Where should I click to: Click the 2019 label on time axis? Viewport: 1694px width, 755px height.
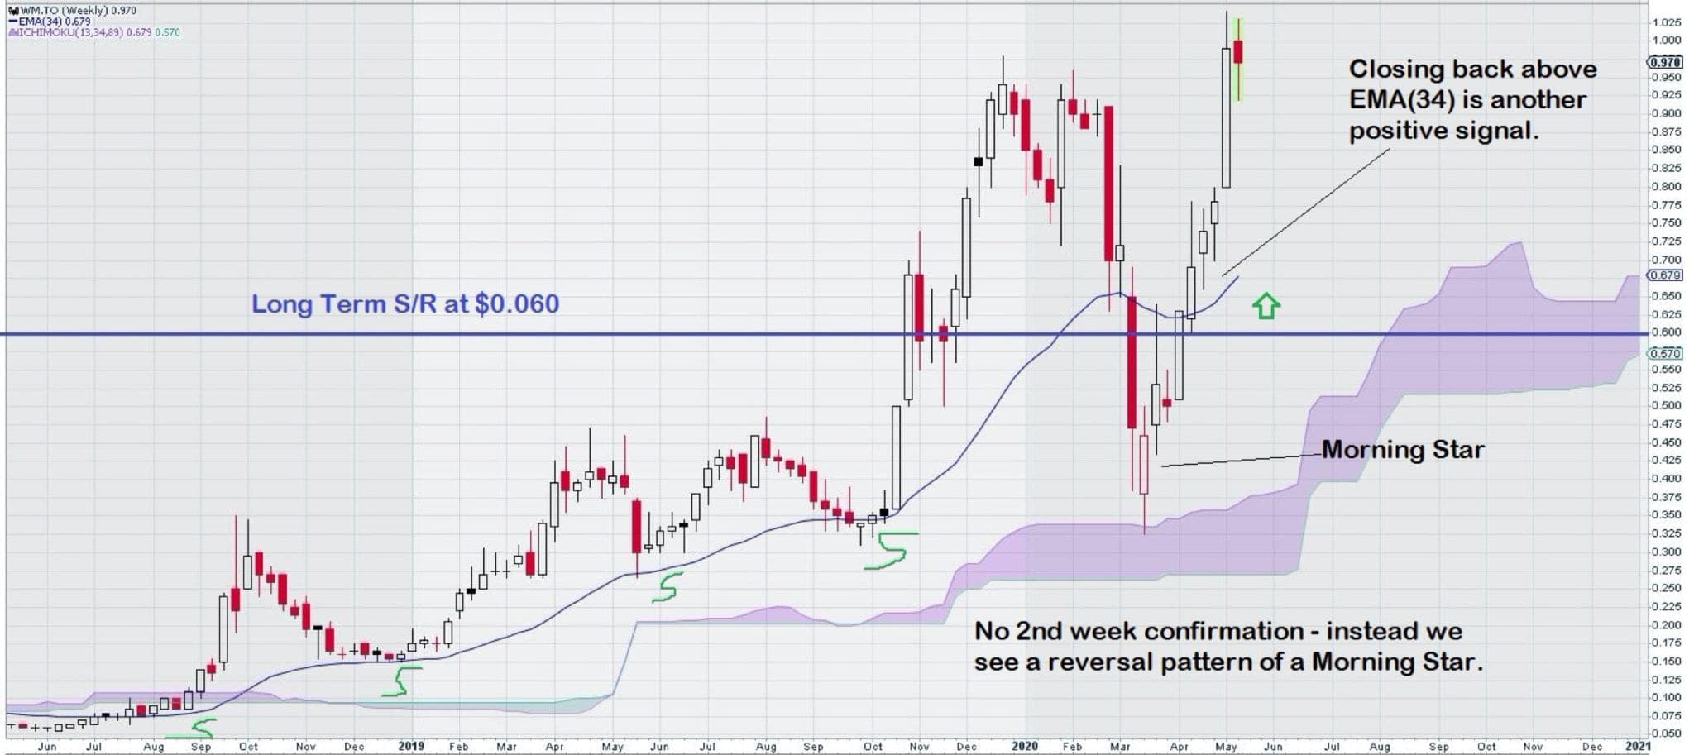410,746
